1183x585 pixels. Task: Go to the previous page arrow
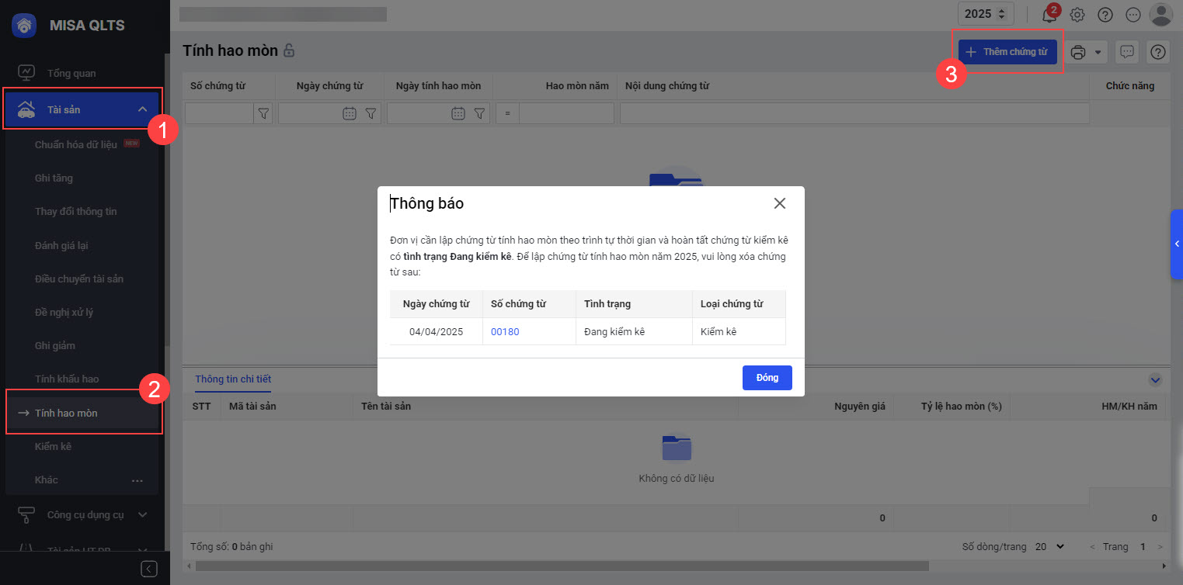[x=1093, y=547]
